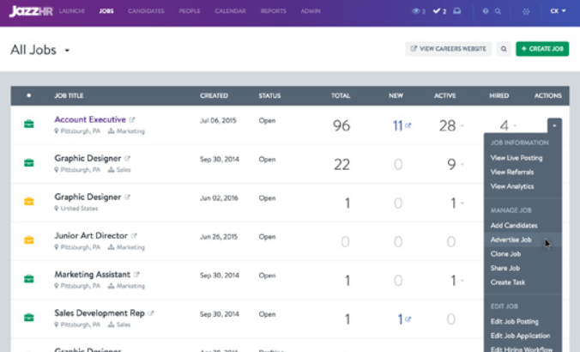Click the Create Job button
The height and width of the screenshot is (352, 580).
coord(542,49)
